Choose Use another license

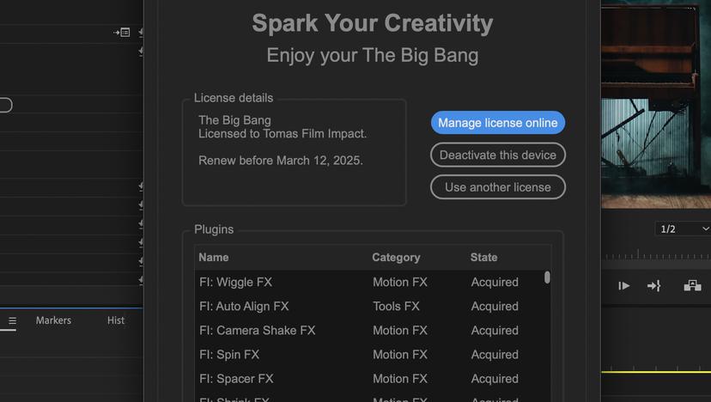(497, 187)
